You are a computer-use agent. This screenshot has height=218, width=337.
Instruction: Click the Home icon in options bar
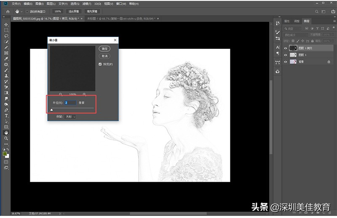click(x=8, y=12)
